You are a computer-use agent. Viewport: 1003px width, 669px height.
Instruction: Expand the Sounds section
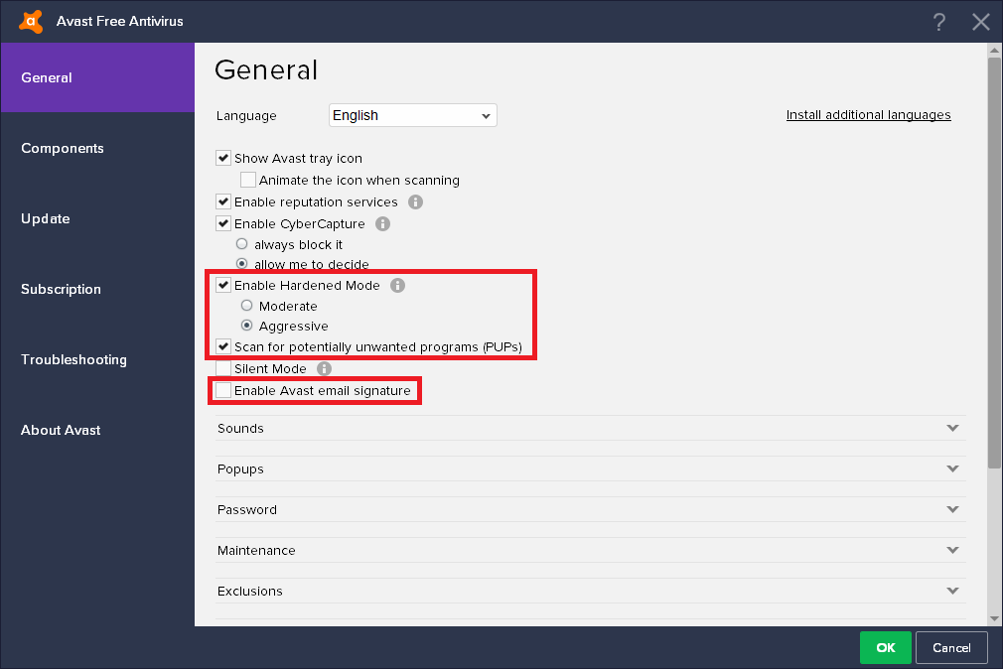point(590,429)
